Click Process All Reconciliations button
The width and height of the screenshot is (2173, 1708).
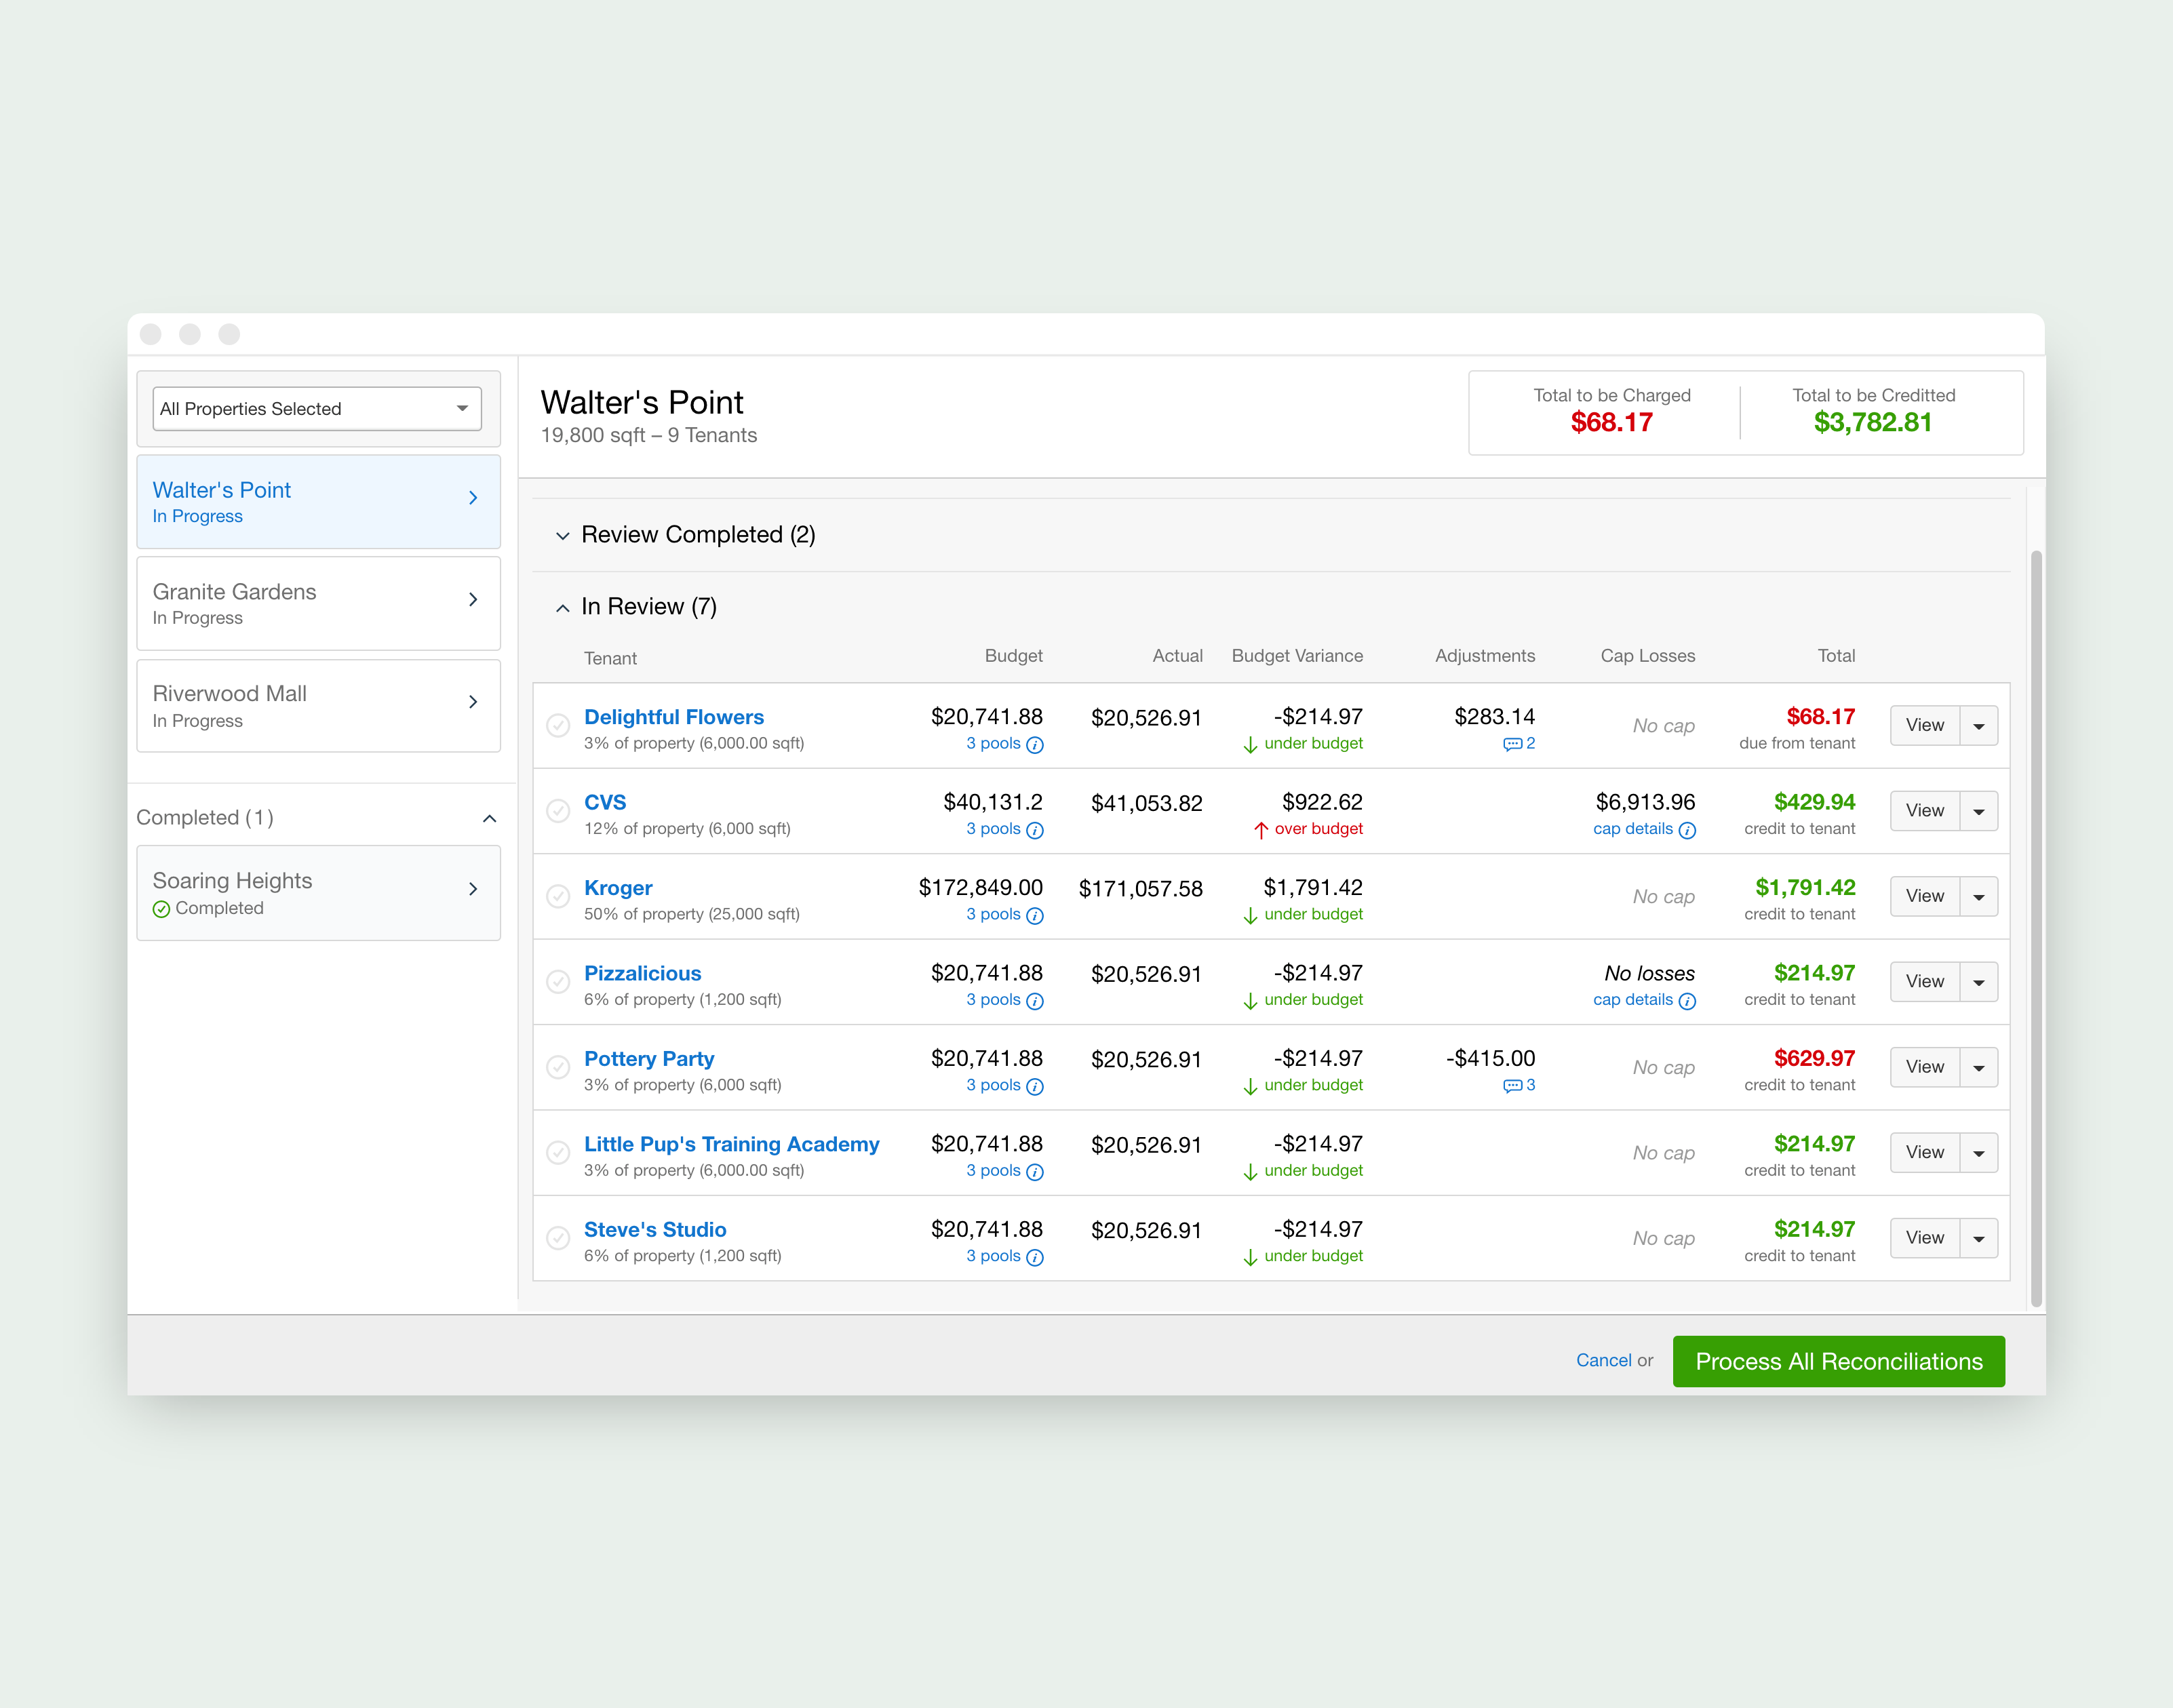point(1838,1361)
